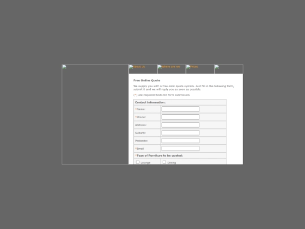Screen dimensions: 305x229
Task: Click the Postcode field label
Action: tap(141, 141)
